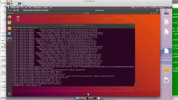178x100 pixels.
Task: Open the Virtual Machine menu
Action: coord(37,7)
